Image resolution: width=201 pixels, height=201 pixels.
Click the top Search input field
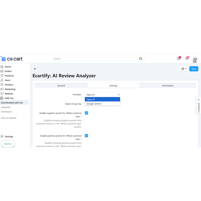pos(95,59)
